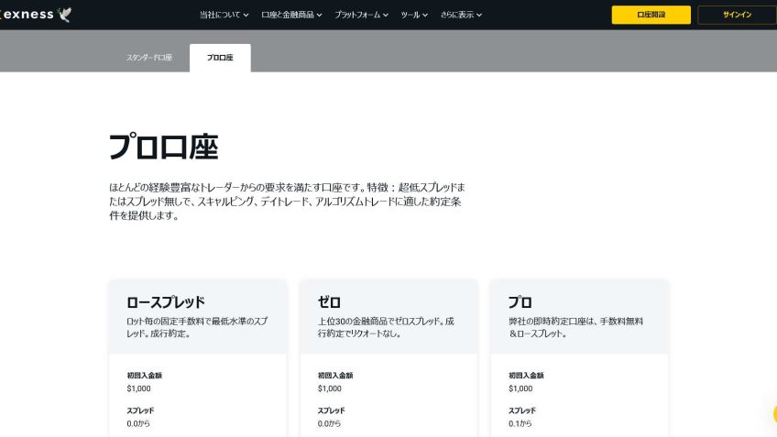Click the プロ口座 description paragraph
Image resolution: width=777 pixels, height=437 pixels.
[x=288, y=201]
